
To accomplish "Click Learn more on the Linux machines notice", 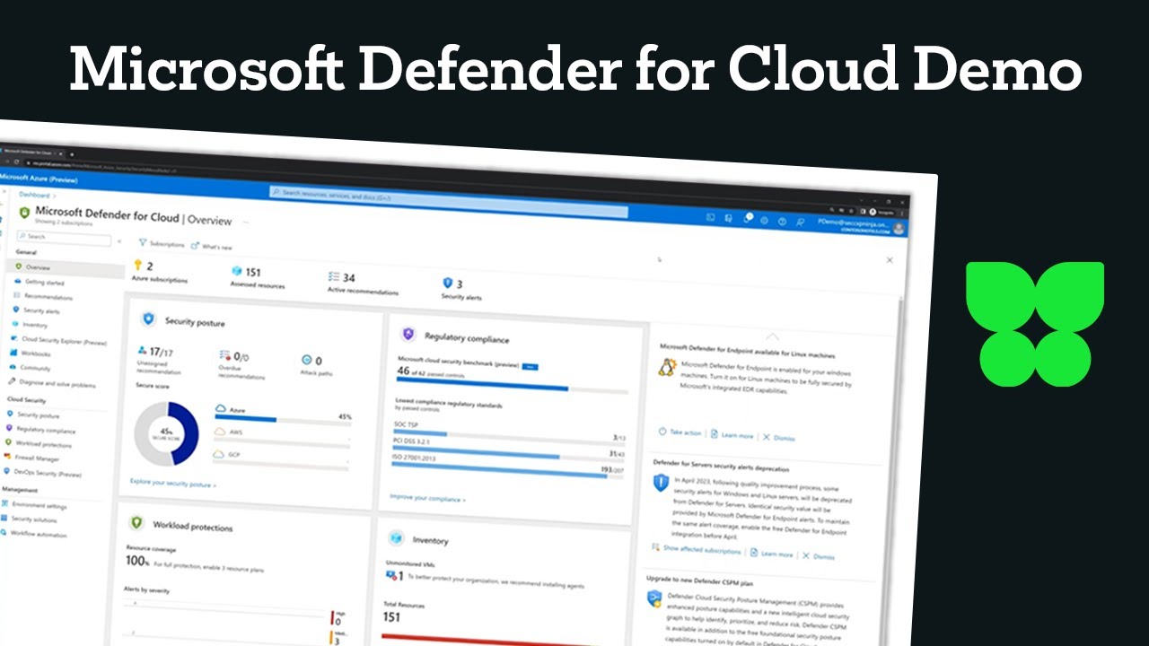I will 732,435.
